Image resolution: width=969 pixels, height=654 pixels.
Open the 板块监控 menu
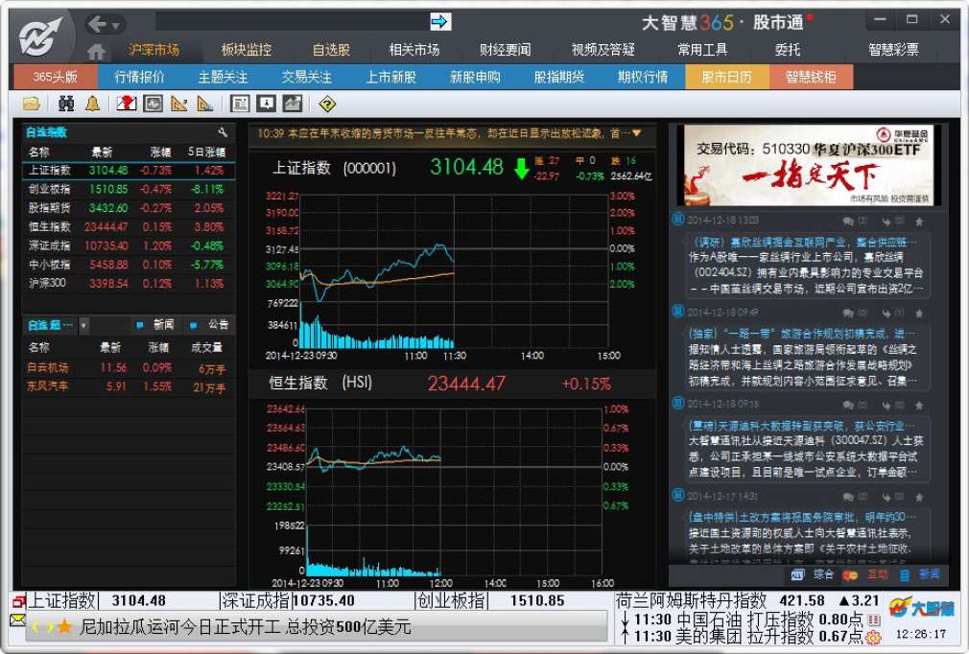pyautogui.click(x=246, y=50)
